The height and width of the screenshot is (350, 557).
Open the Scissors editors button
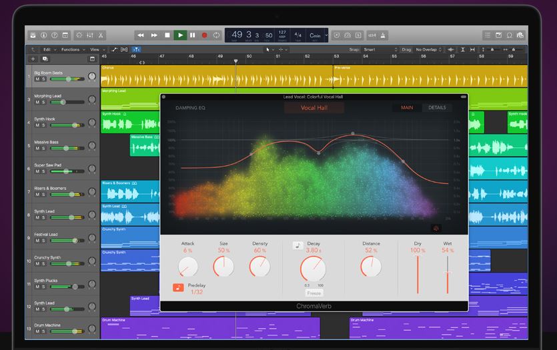point(101,35)
